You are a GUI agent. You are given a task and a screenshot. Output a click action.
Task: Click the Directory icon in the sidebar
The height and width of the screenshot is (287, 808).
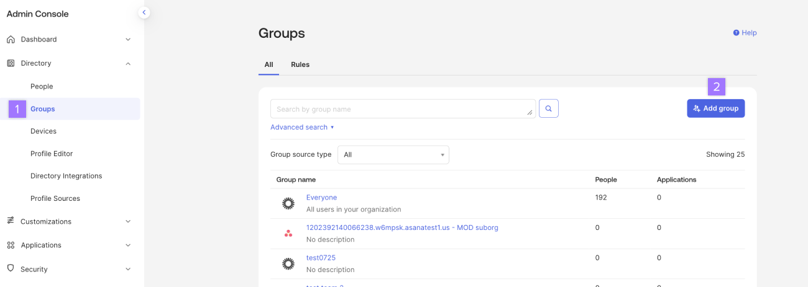[11, 63]
